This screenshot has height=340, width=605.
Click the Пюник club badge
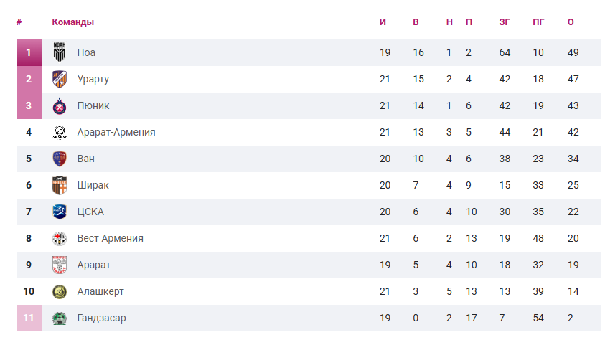point(60,105)
